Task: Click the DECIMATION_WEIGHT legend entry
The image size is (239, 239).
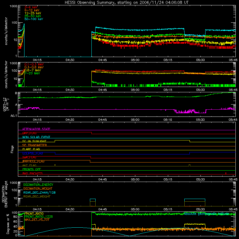Action: pos(38,189)
